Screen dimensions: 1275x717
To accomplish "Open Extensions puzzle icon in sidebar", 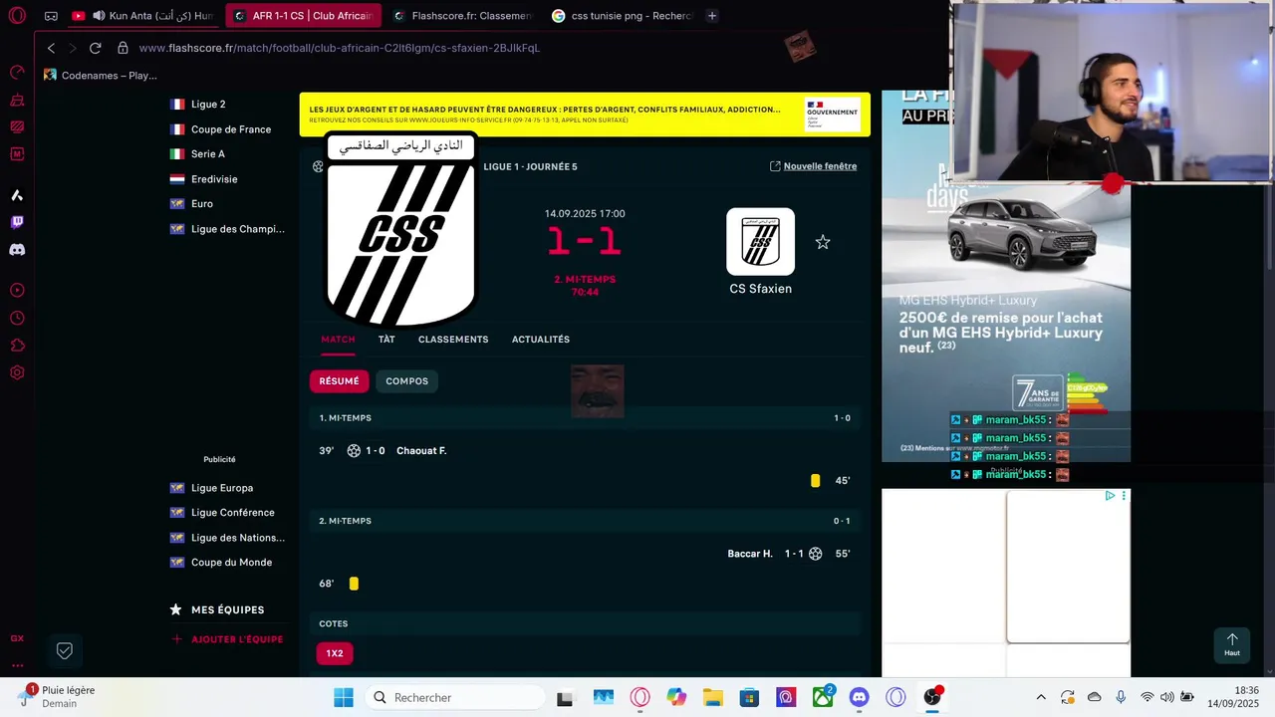I will 17,346.
